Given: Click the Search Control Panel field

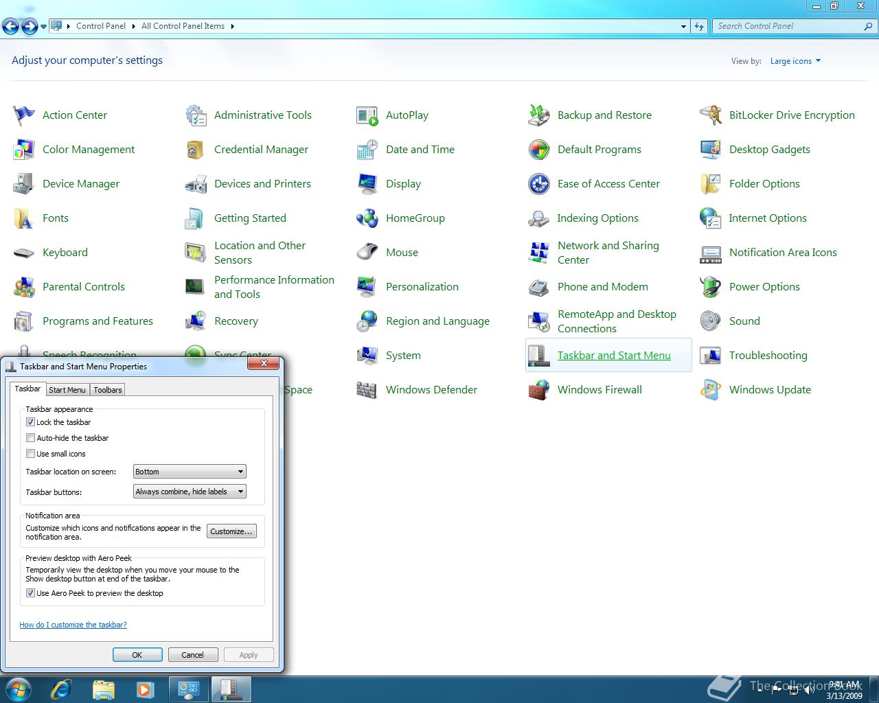Looking at the screenshot, I should 788,26.
